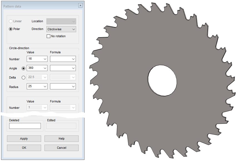239x161 pixels.
Task: Close the Pattern data dialog
Action: coord(80,6)
